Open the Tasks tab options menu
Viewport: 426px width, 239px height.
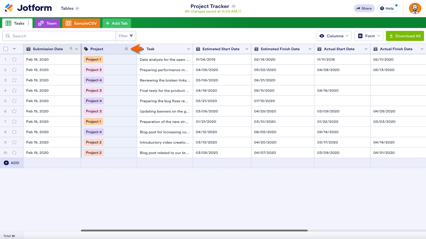pos(28,23)
